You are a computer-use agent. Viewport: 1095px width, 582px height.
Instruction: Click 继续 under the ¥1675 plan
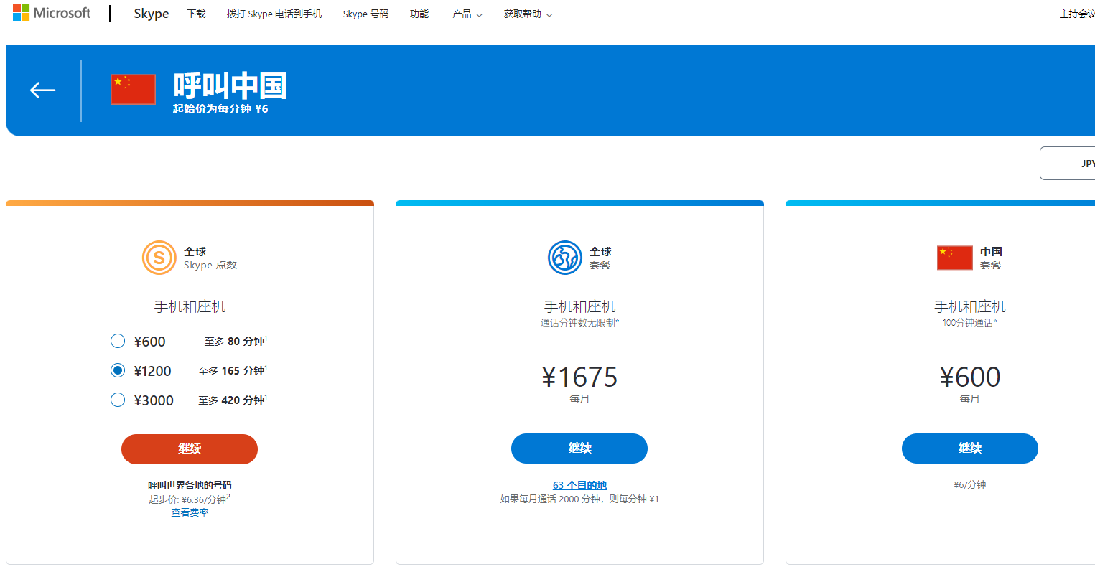tap(579, 448)
